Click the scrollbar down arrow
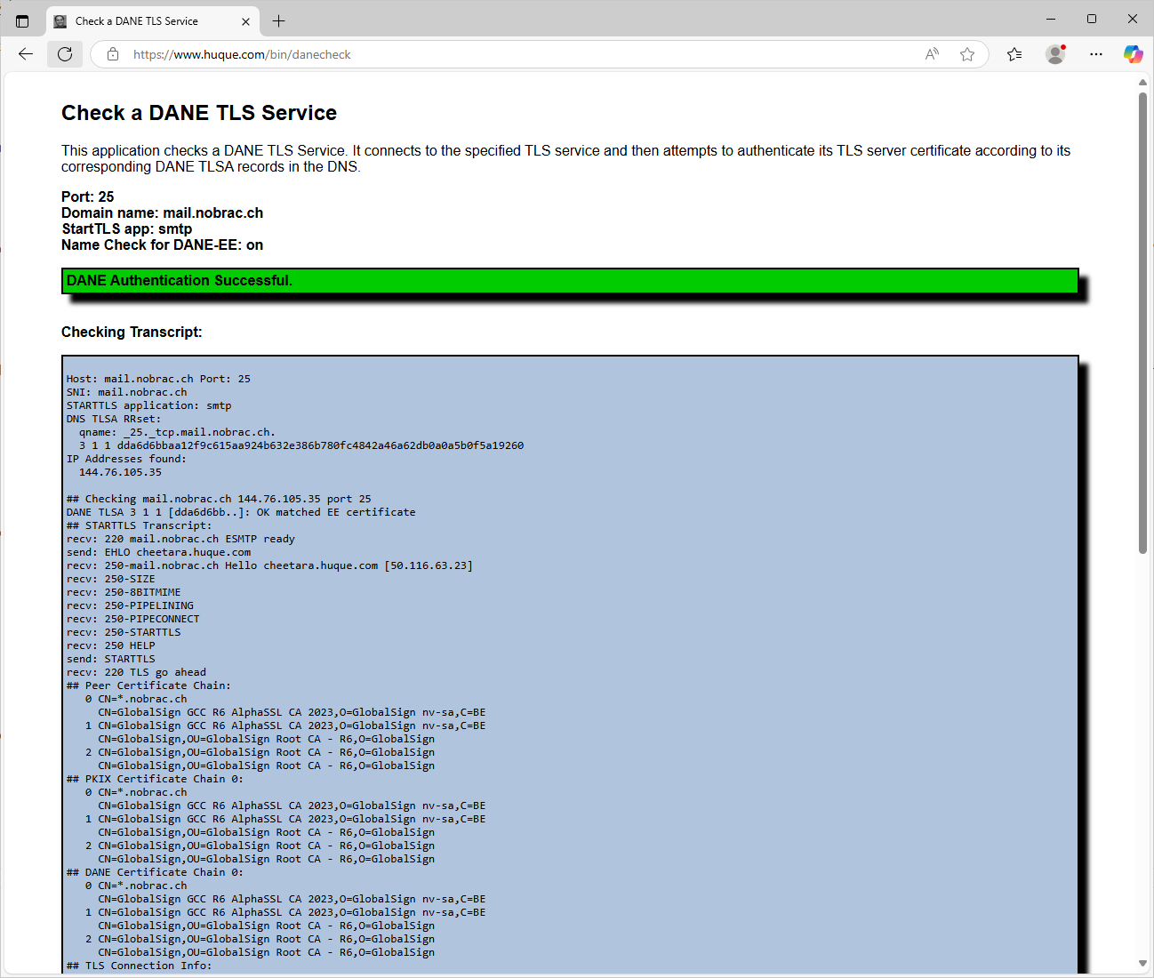 click(1142, 964)
